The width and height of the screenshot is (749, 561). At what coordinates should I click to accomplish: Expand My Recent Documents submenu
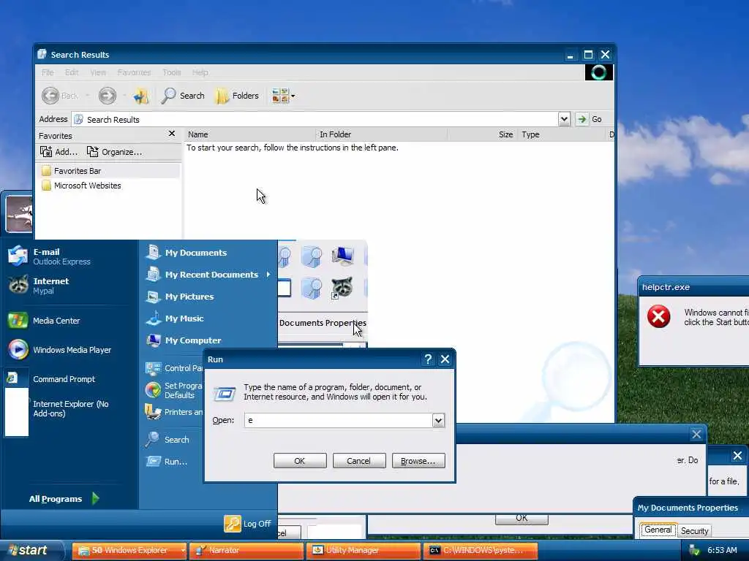(x=208, y=275)
